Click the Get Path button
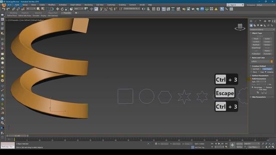Image resolution: width=276 pixels, height=155 pixels. pos(256,69)
